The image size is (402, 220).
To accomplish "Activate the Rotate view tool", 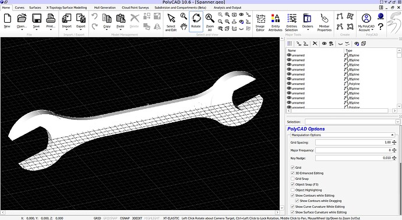I will coord(196,21).
